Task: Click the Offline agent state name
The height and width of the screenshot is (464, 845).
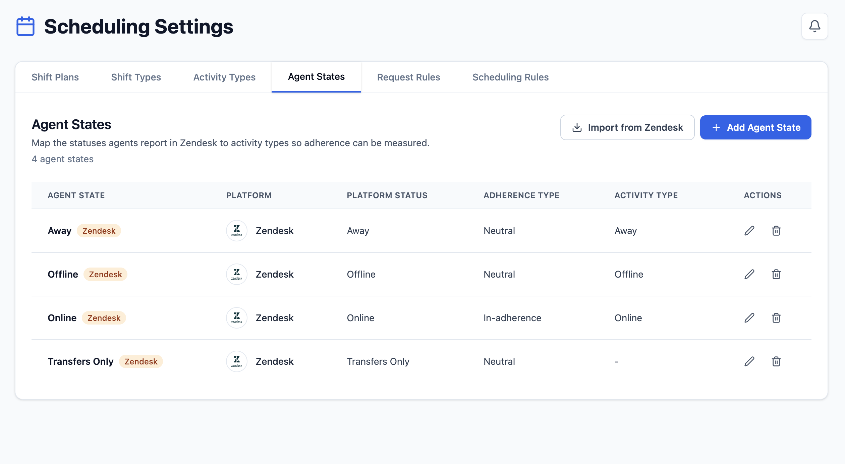Action: pos(63,274)
